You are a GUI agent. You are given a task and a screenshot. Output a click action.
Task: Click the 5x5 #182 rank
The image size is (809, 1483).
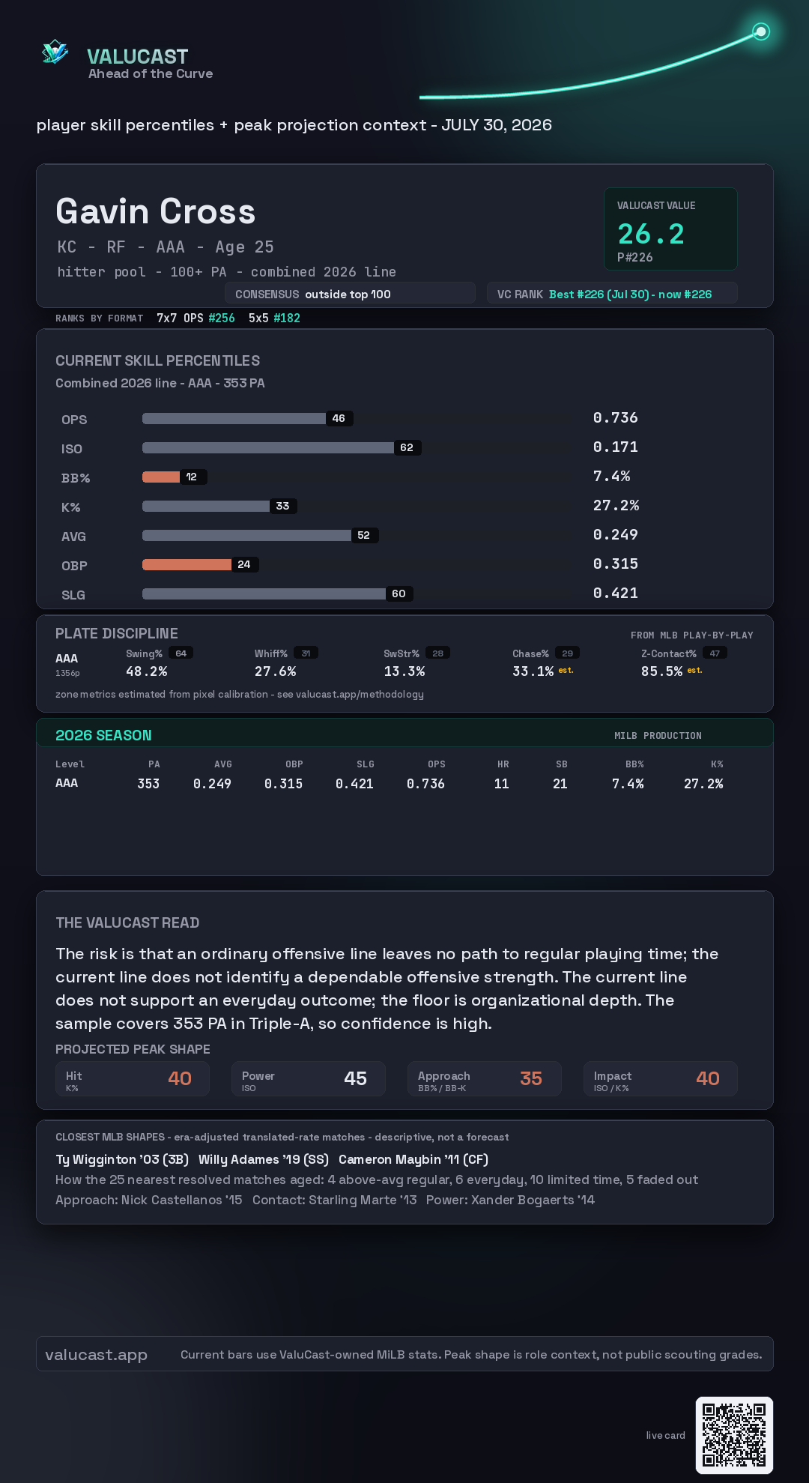(x=274, y=318)
